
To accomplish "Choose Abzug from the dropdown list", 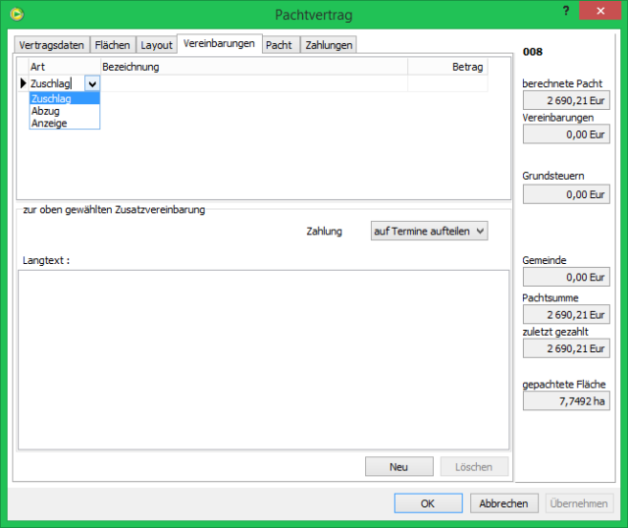I will click(46, 111).
